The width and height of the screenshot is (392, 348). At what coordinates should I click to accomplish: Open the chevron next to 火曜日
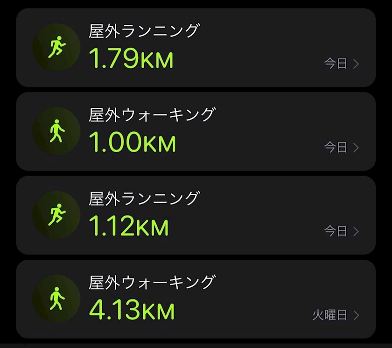click(x=356, y=315)
